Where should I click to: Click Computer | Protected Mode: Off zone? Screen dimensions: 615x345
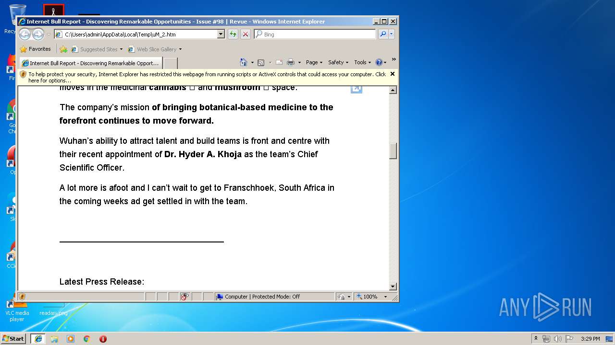tap(275, 297)
